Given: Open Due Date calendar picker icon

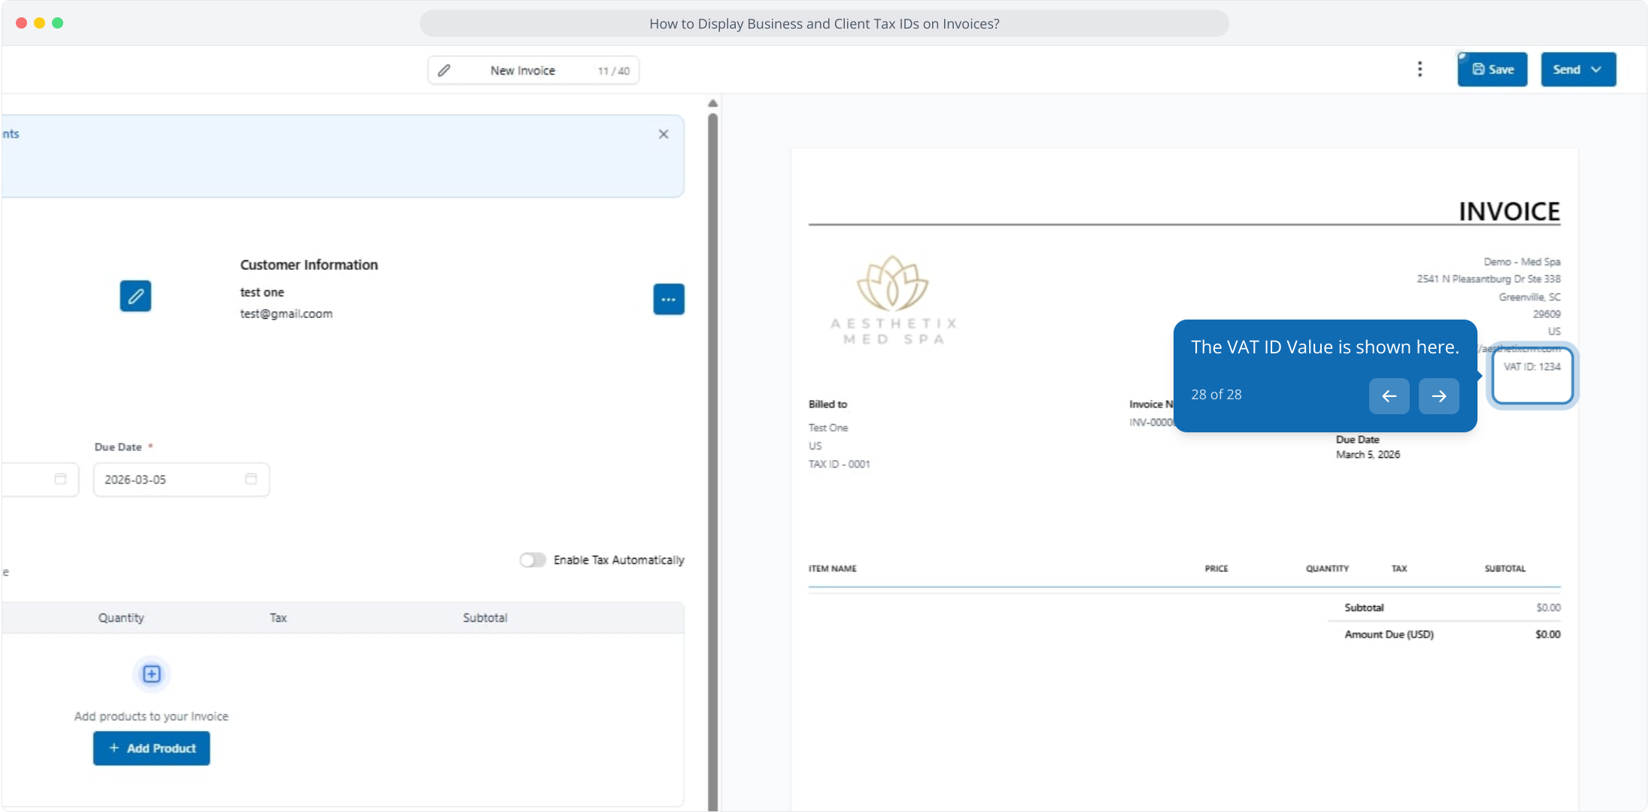Looking at the screenshot, I should pos(251,479).
